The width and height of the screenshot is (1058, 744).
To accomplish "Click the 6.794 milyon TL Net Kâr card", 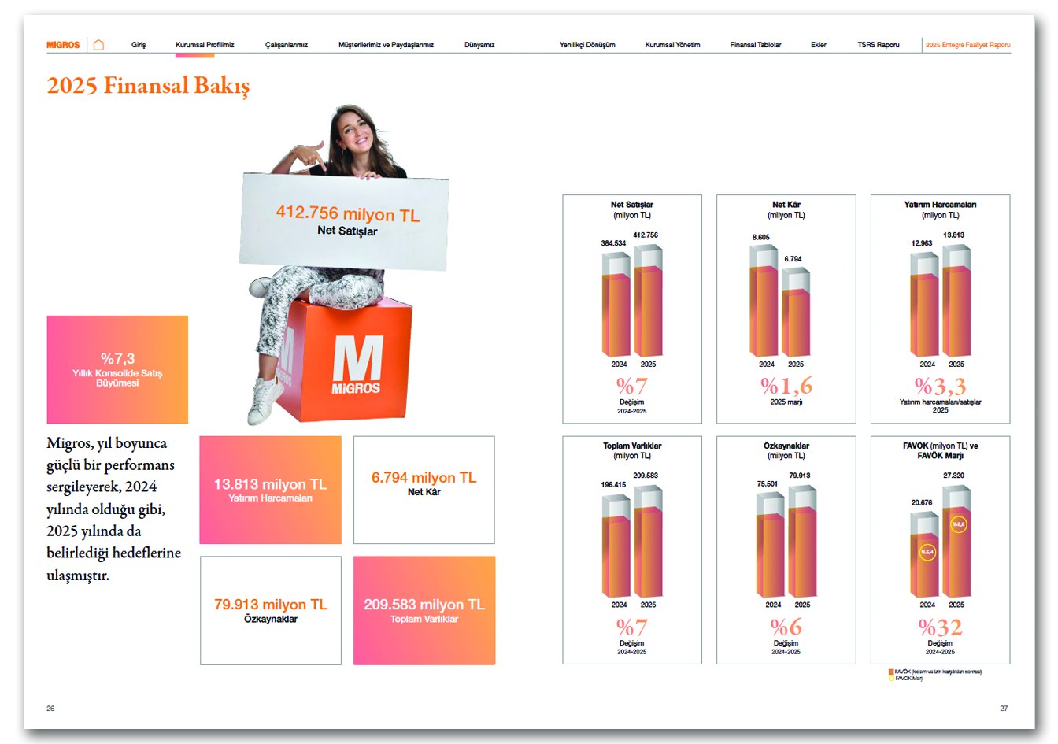I will (424, 490).
